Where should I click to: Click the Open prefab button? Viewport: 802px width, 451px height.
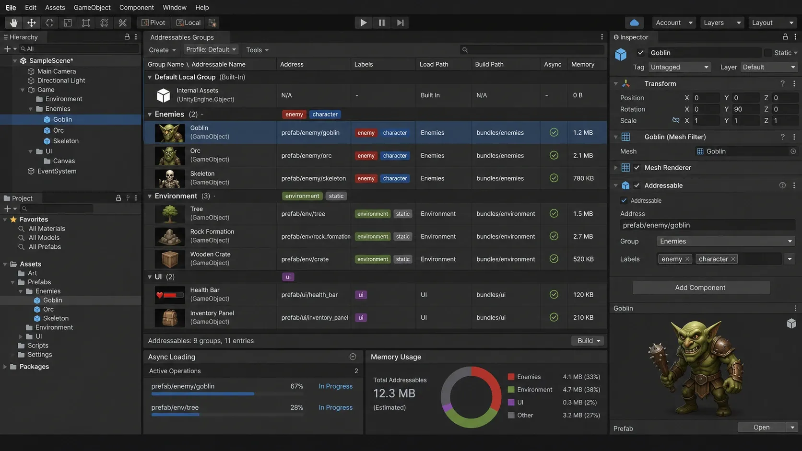click(762, 428)
